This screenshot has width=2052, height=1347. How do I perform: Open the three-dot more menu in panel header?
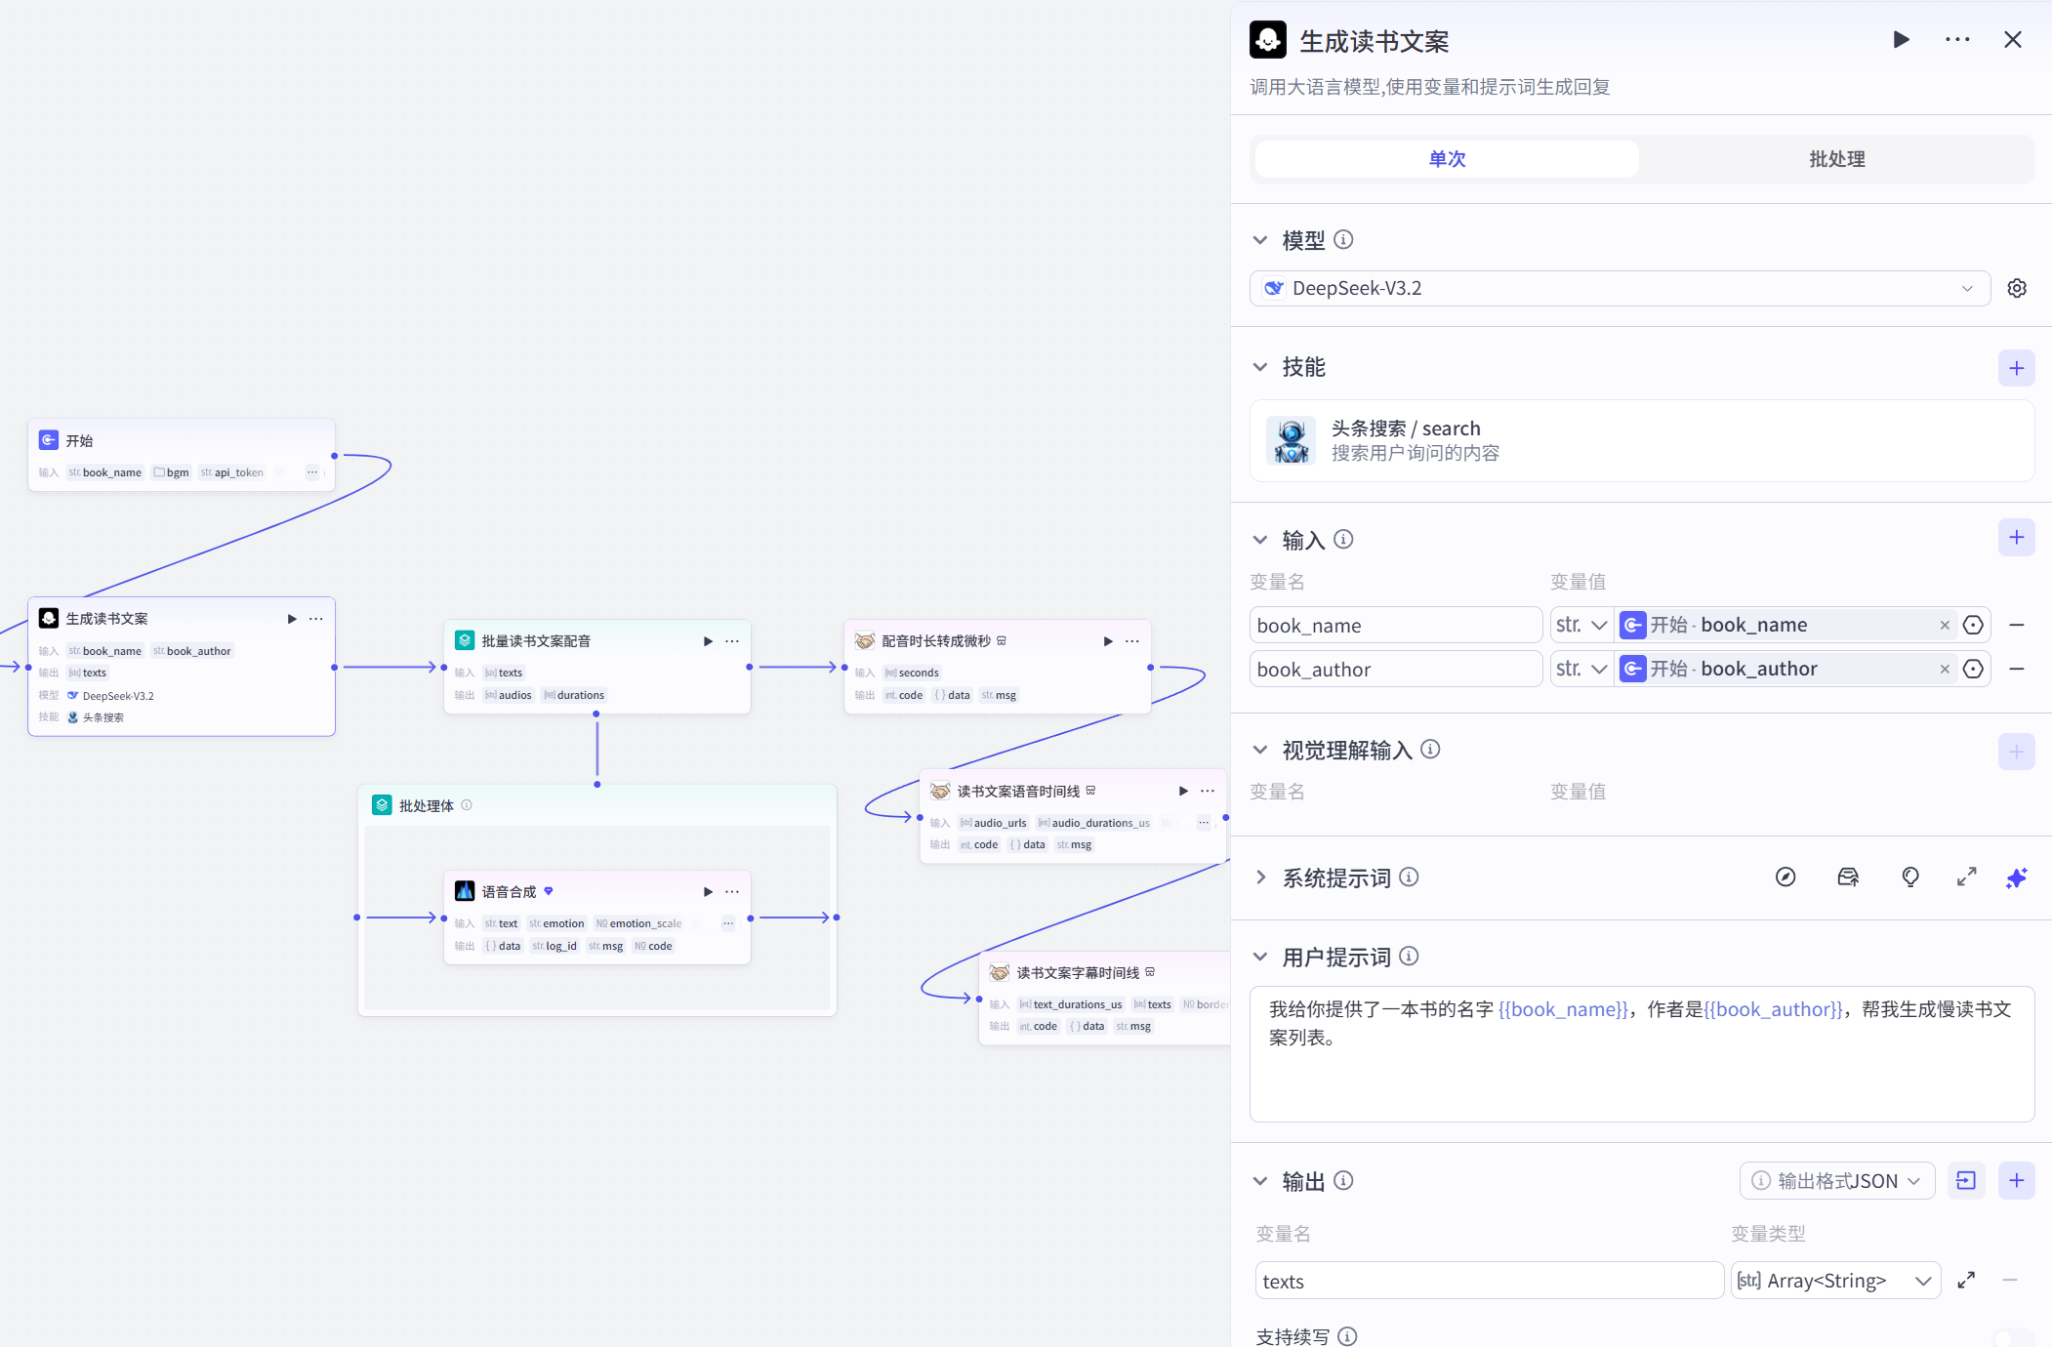[1957, 40]
